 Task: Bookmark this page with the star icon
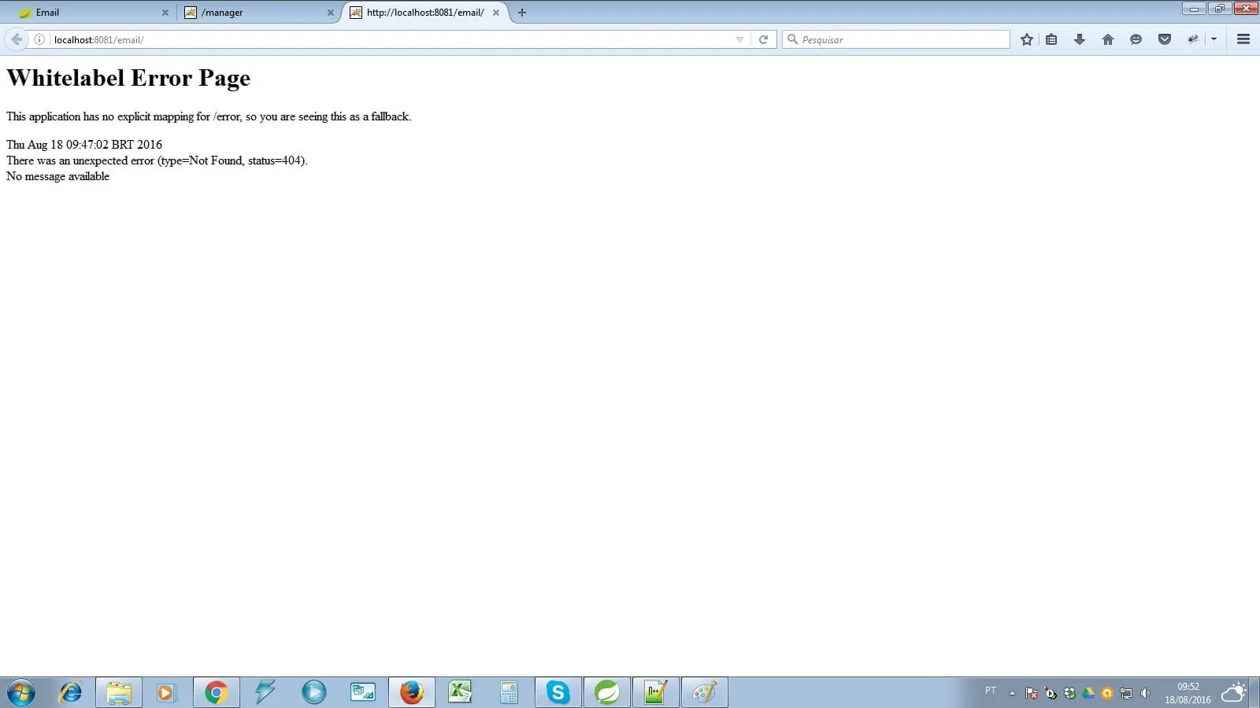pyautogui.click(x=1026, y=39)
